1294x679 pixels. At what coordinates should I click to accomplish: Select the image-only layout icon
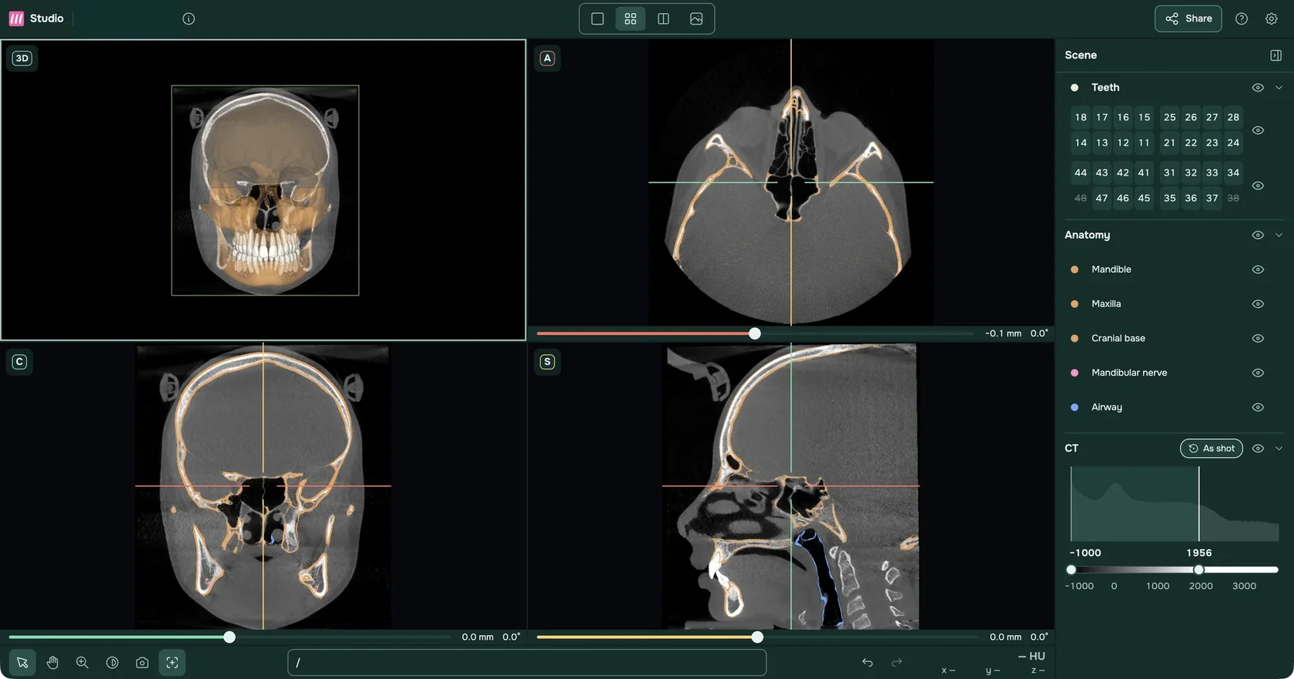(x=696, y=18)
